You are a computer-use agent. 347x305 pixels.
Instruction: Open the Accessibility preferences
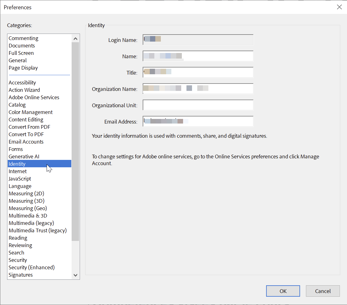click(x=22, y=83)
